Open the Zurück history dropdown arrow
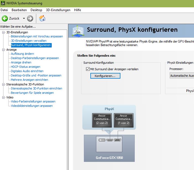The width and height of the screenshot is (194, 170). (24, 18)
